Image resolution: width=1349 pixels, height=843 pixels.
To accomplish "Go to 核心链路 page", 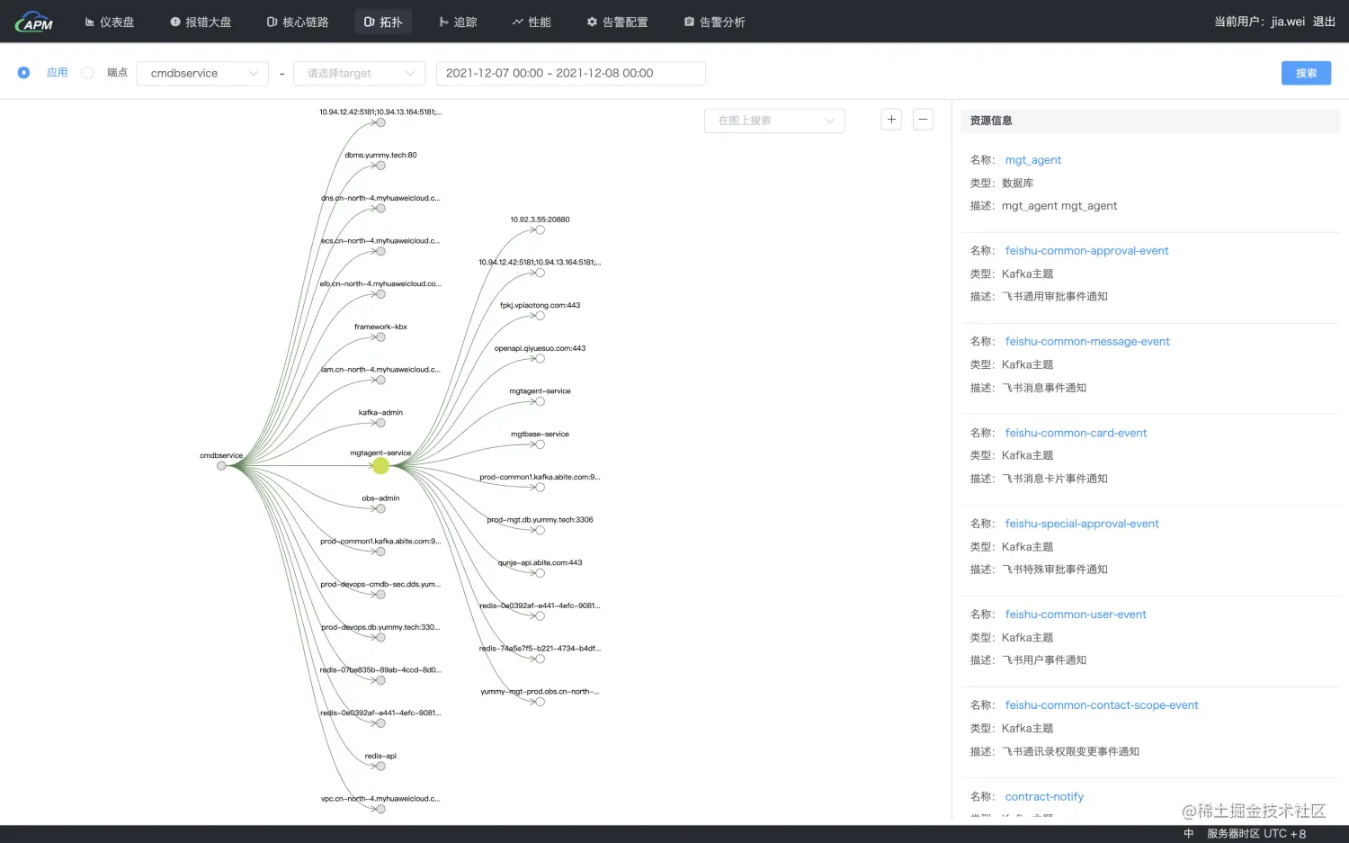I will tap(298, 22).
